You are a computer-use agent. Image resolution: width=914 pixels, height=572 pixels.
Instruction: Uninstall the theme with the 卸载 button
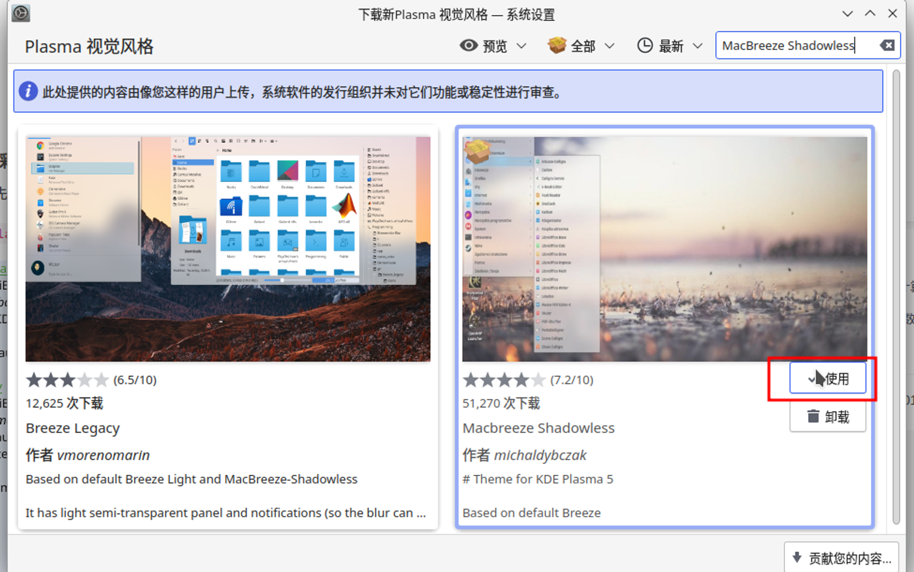click(x=828, y=417)
